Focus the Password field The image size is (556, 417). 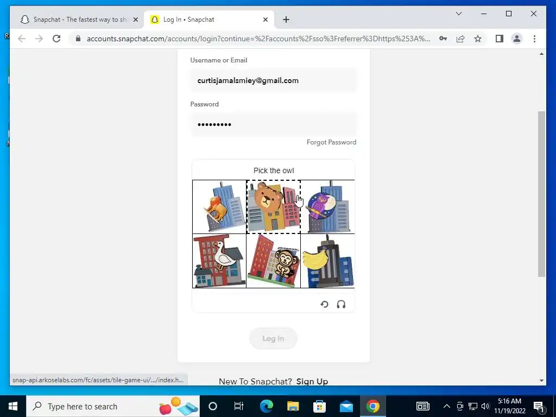pyautogui.click(x=274, y=124)
